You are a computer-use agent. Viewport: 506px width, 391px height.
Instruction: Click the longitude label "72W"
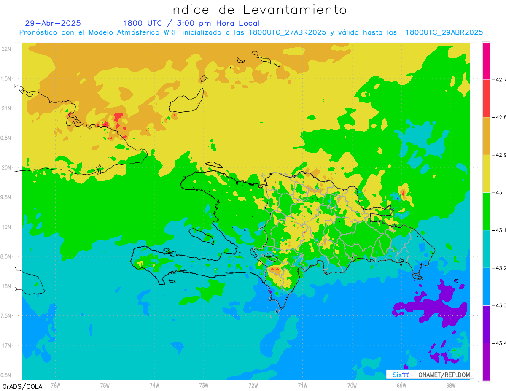point(253,386)
